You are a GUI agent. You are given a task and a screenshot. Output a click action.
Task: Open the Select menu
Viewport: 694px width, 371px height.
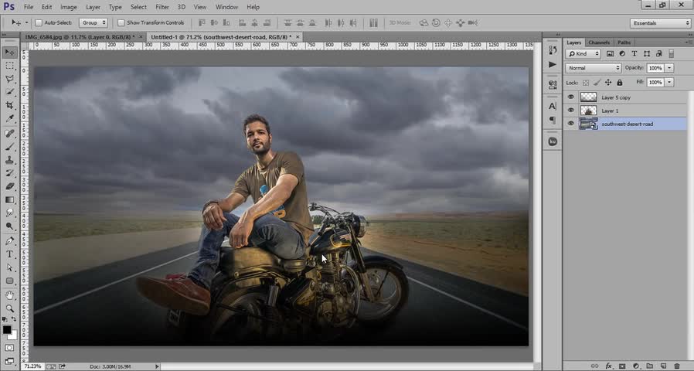pyautogui.click(x=138, y=7)
